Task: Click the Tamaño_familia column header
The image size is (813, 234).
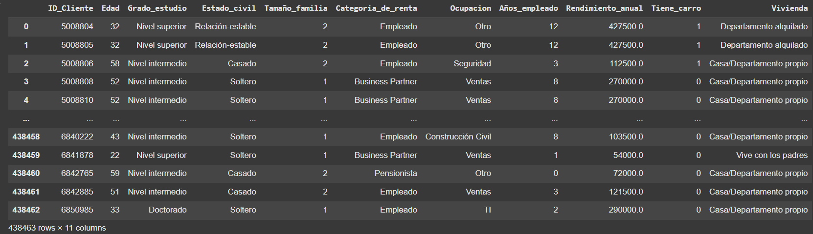Action: coord(296,8)
